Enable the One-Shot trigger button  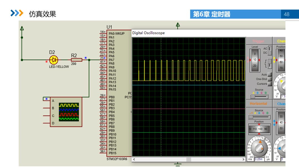(x=270, y=79)
